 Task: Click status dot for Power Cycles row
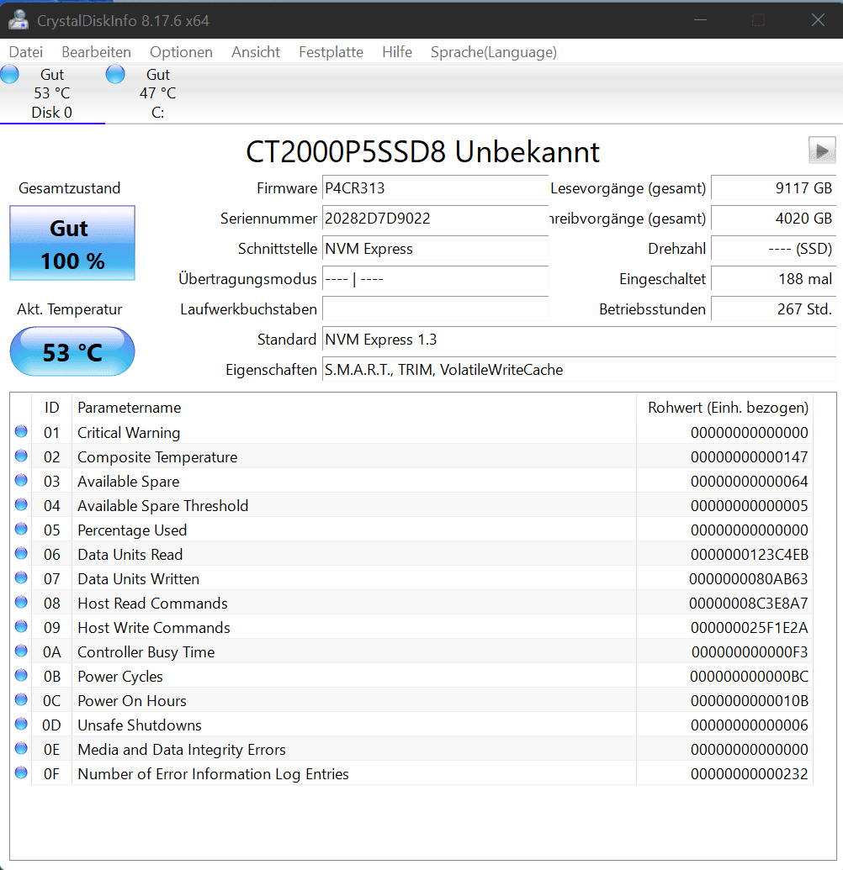21,675
